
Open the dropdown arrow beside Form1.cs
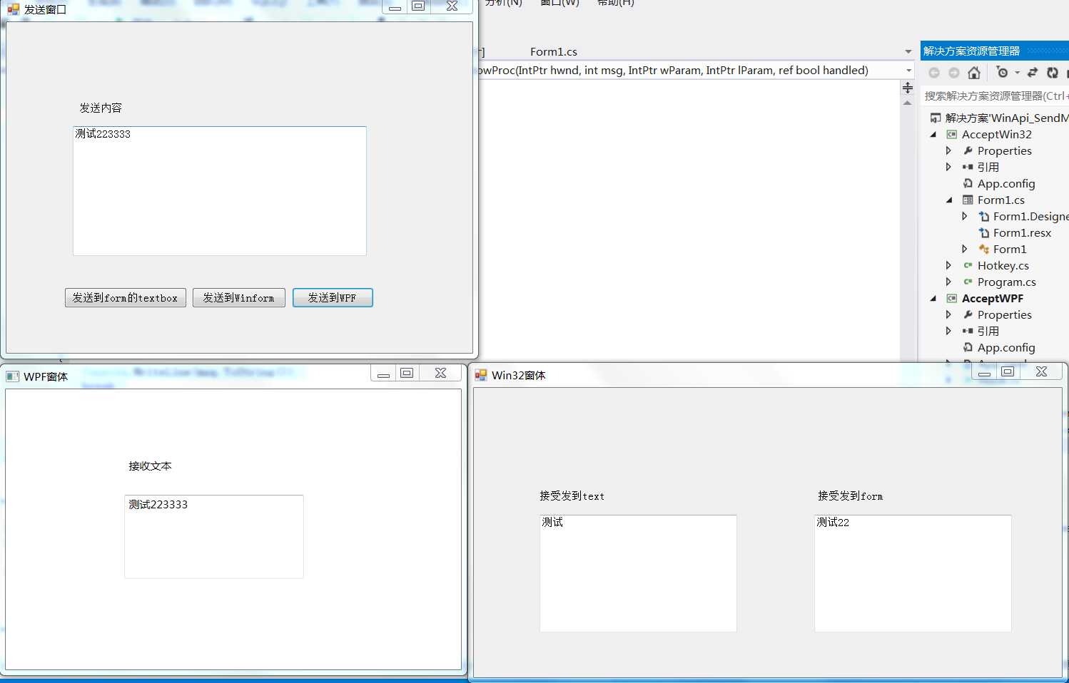908,51
